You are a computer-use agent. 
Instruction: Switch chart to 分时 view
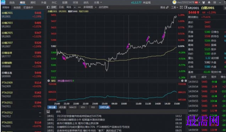coord(54,7)
